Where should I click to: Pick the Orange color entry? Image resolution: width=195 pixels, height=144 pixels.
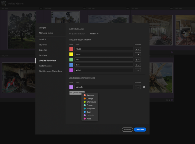[90, 99]
